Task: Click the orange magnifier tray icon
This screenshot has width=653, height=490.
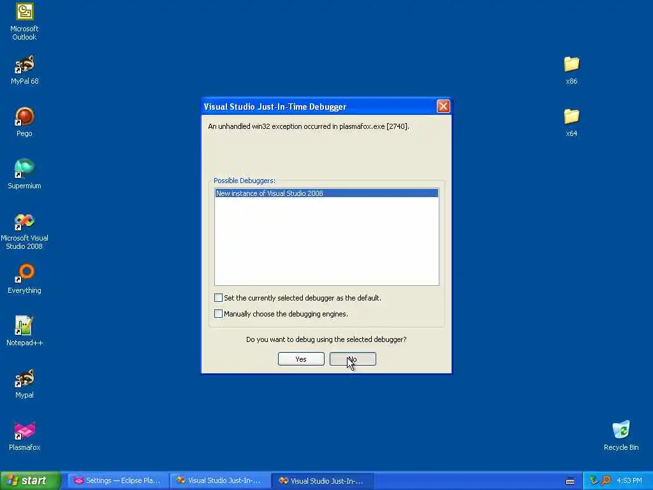Action: (606, 480)
